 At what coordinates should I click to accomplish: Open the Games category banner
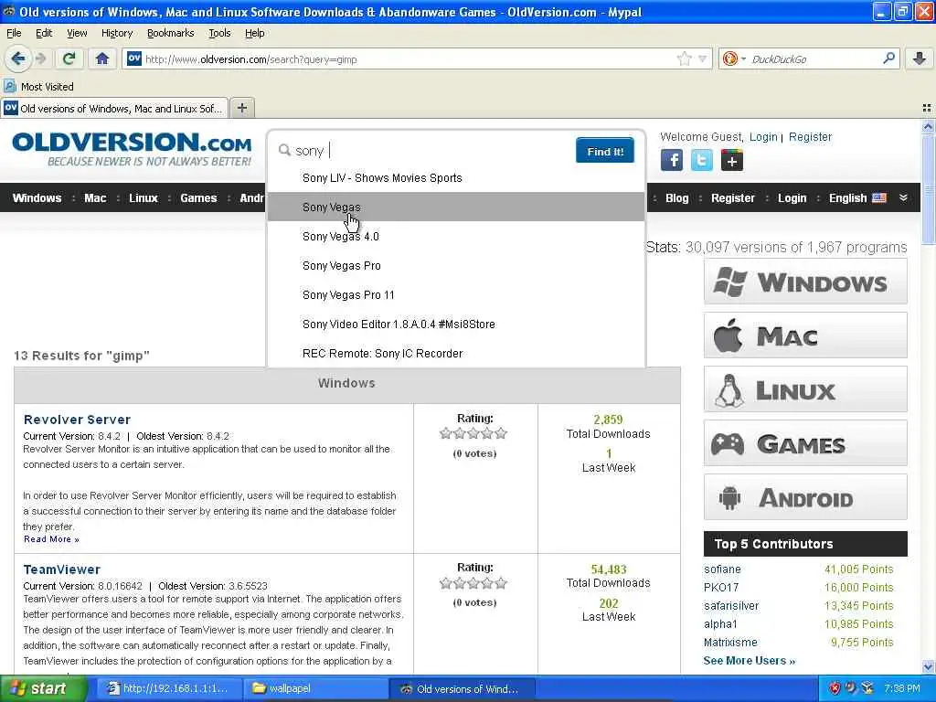coord(805,443)
